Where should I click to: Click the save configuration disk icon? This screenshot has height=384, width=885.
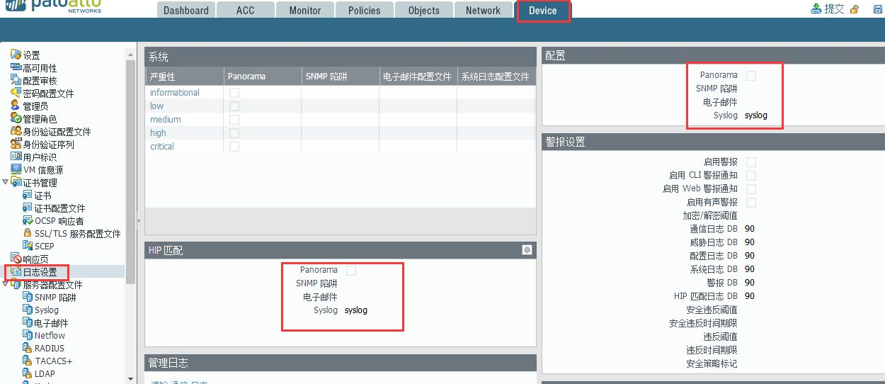[878, 9]
